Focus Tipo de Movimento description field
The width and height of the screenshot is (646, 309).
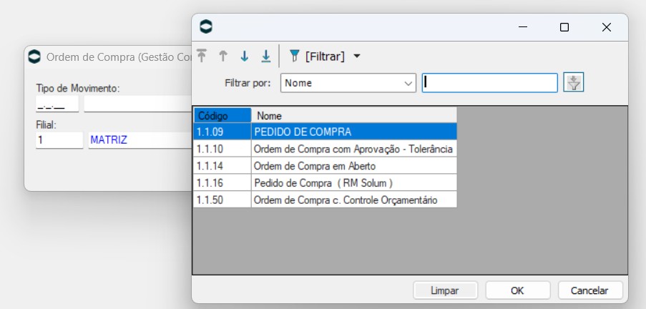[137, 104]
